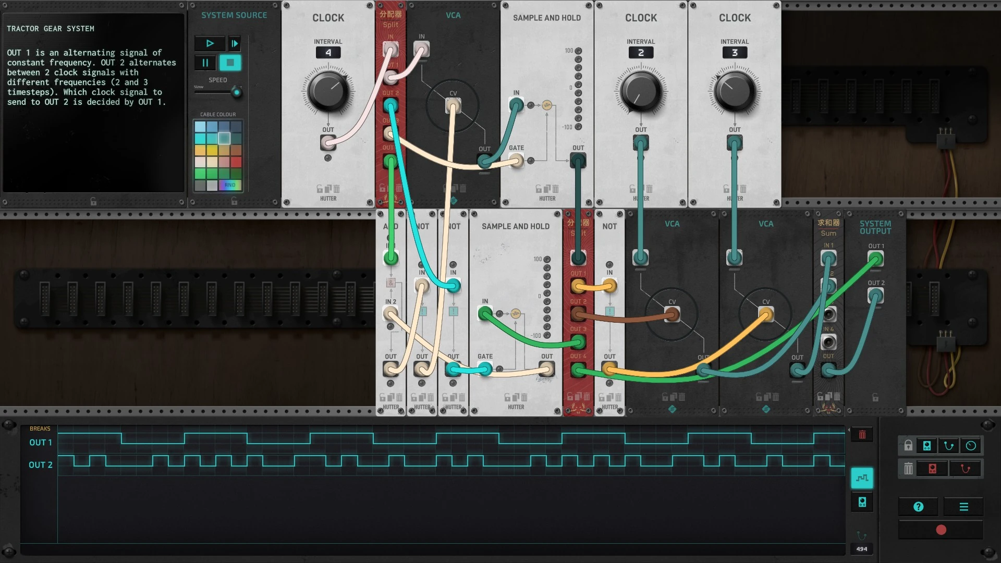Click the red delete-cable icon

click(965, 469)
